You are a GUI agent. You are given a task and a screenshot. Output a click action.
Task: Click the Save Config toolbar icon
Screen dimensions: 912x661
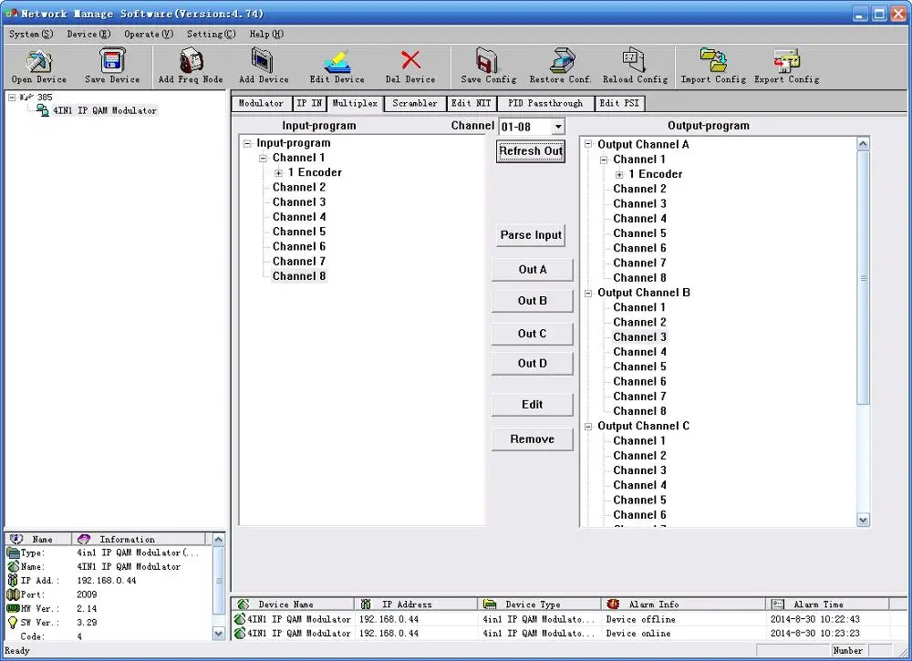click(488, 62)
